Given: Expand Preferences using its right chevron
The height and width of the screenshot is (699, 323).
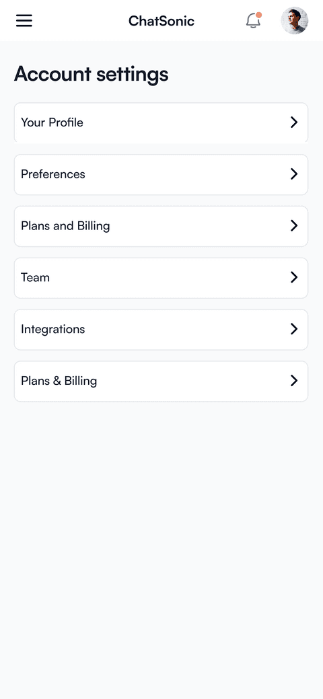Looking at the screenshot, I should pos(294,174).
